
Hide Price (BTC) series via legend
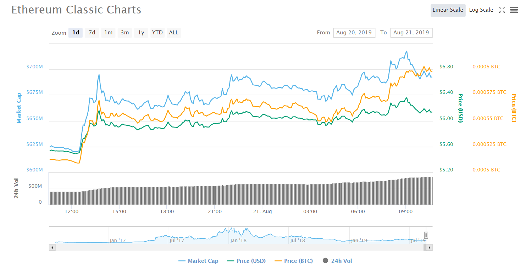pyautogui.click(x=294, y=261)
